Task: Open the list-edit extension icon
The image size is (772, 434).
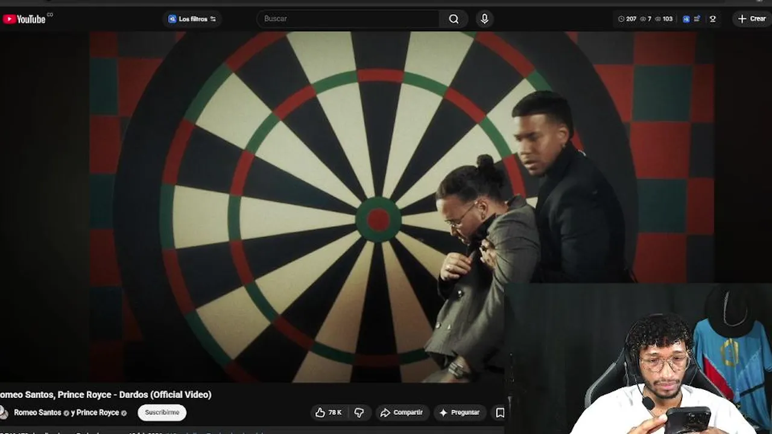Action: [697, 19]
